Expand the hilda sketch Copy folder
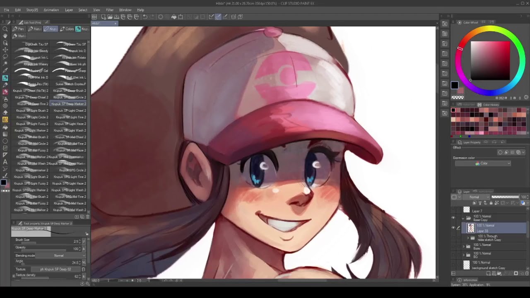530x298 pixels. click(468, 238)
